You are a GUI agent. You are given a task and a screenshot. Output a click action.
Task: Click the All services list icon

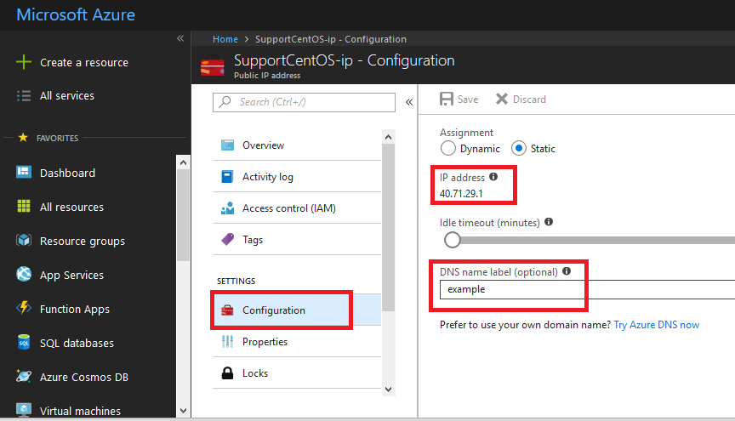pyautogui.click(x=24, y=95)
